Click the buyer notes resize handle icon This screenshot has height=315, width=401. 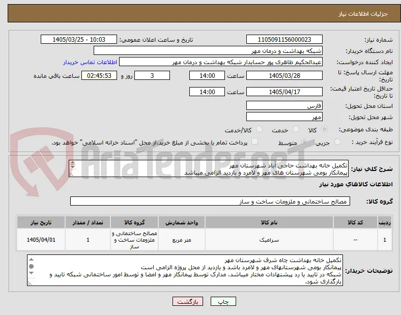pos(30,283)
